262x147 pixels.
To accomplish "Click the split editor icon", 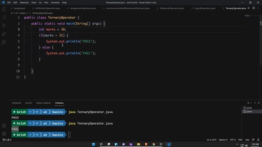I will coord(254,8).
